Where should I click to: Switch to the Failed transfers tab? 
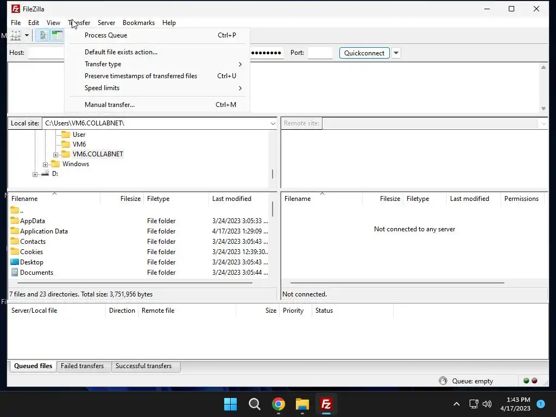pyautogui.click(x=83, y=366)
